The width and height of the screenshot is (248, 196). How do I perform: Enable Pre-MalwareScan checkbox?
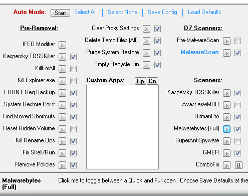pyautogui.click(x=237, y=41)
